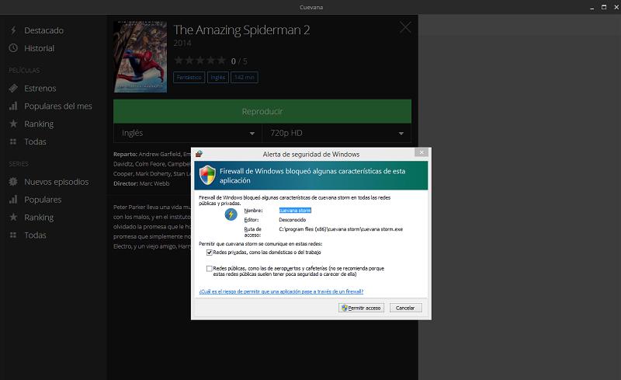This screenshot has height=380, width=621.
Task: Click the green Reproducir play button
Action: click(x=262, y=111)
